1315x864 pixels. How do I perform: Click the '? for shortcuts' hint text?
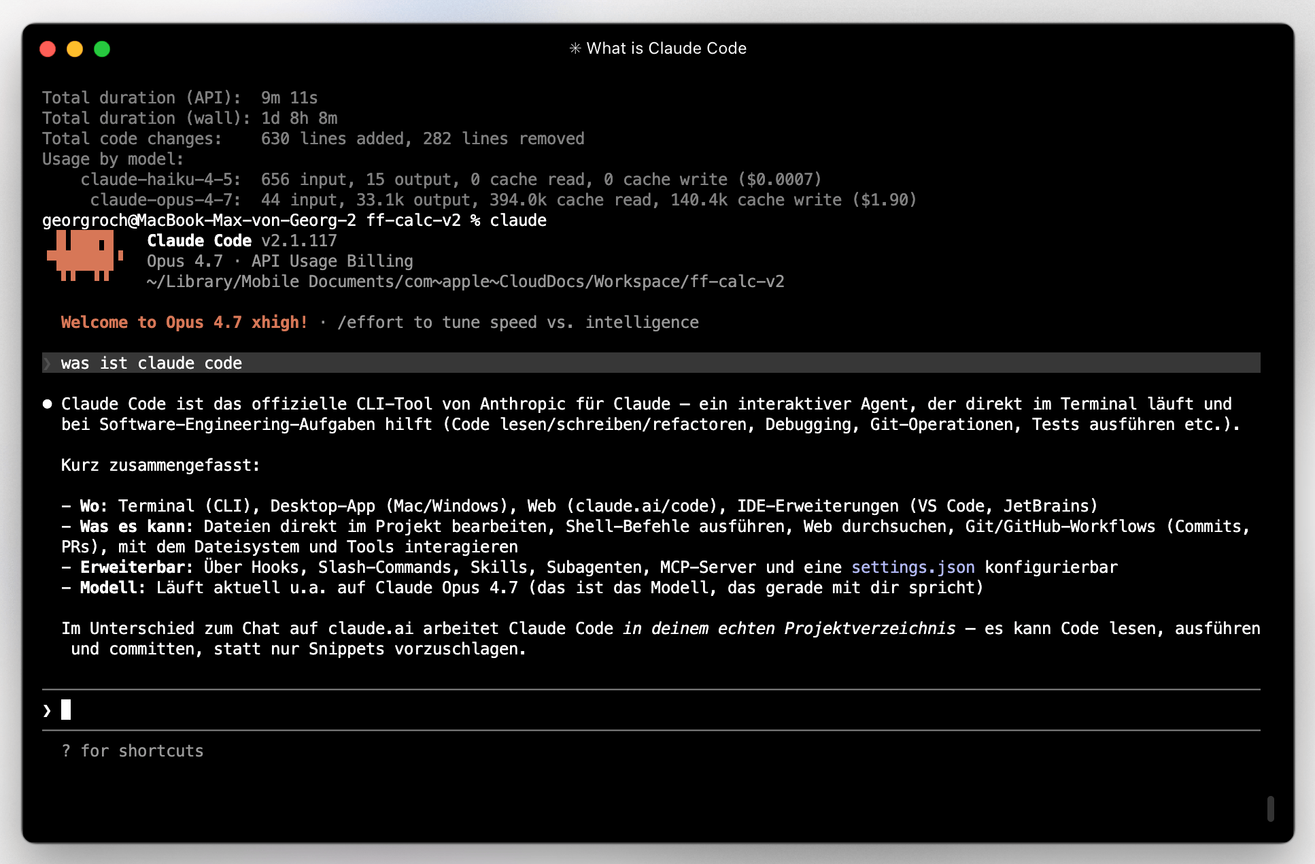(133, 751)
